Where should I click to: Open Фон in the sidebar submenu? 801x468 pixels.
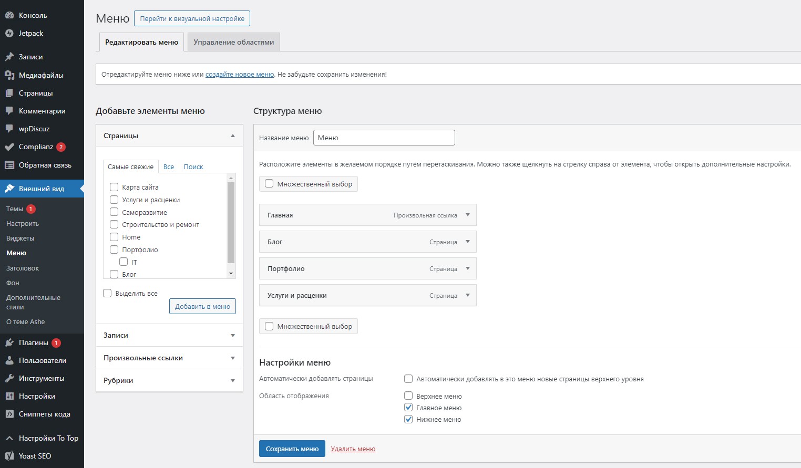13,283
